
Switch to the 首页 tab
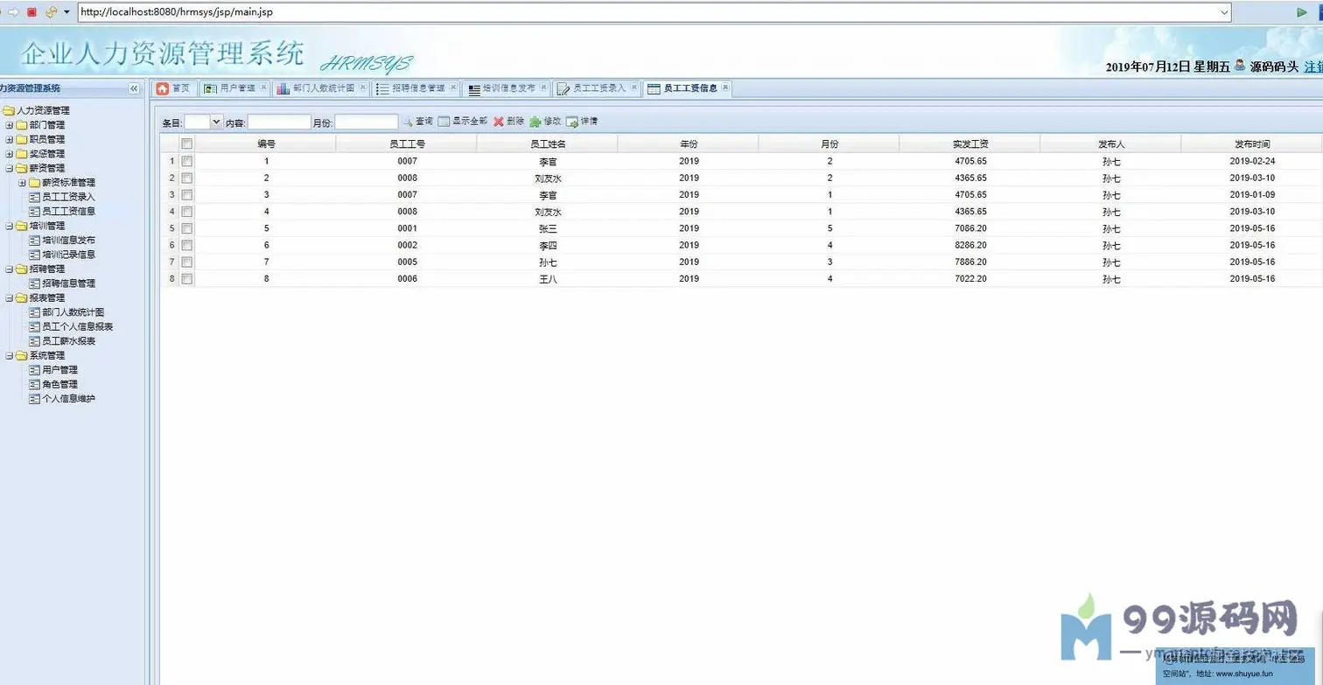coord(175,88)
